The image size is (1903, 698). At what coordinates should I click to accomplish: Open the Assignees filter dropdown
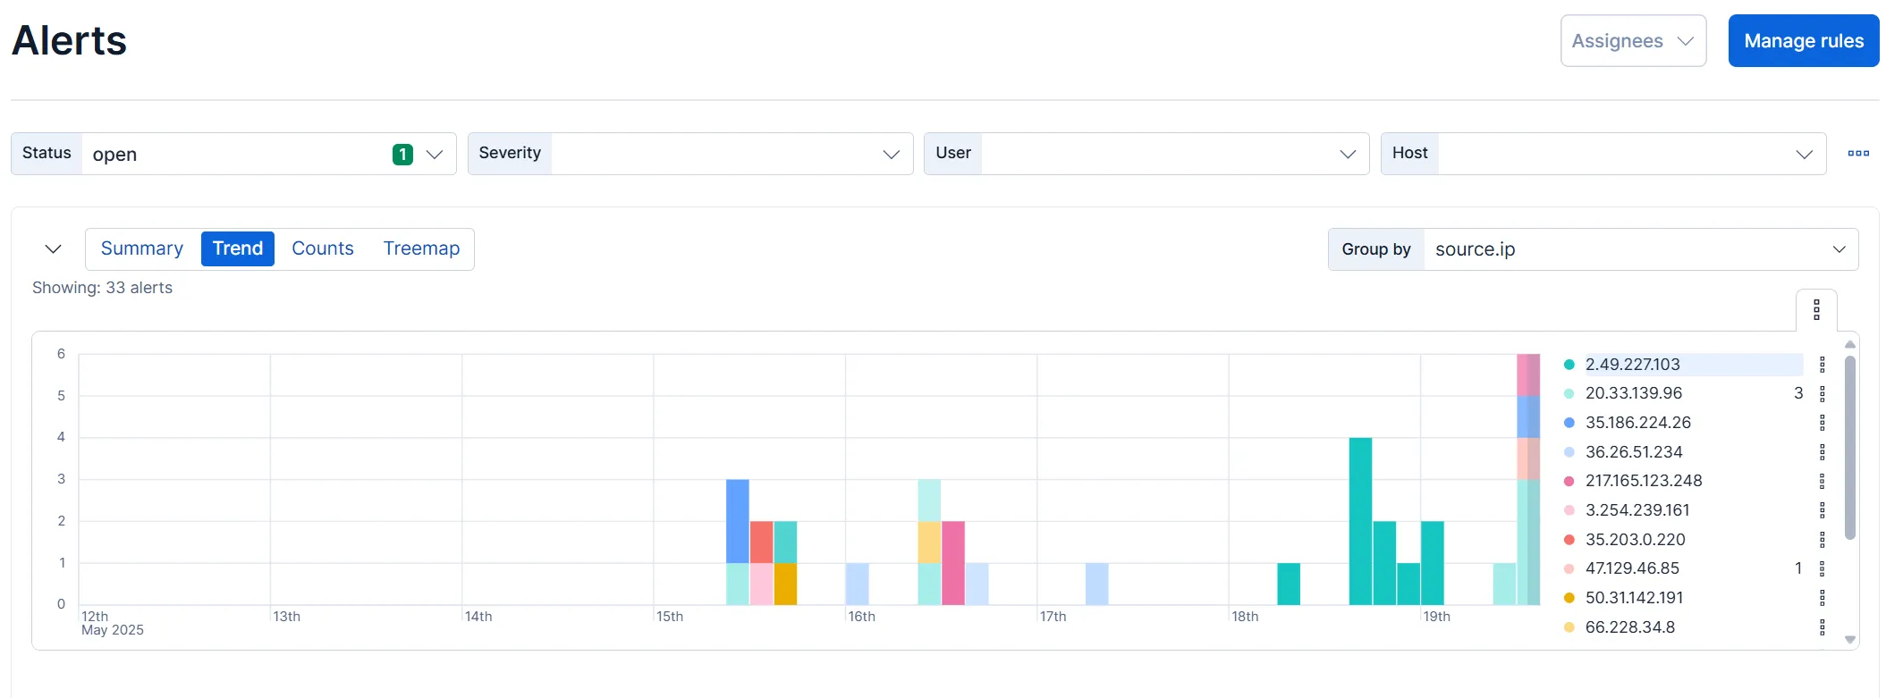point(1633,41)
